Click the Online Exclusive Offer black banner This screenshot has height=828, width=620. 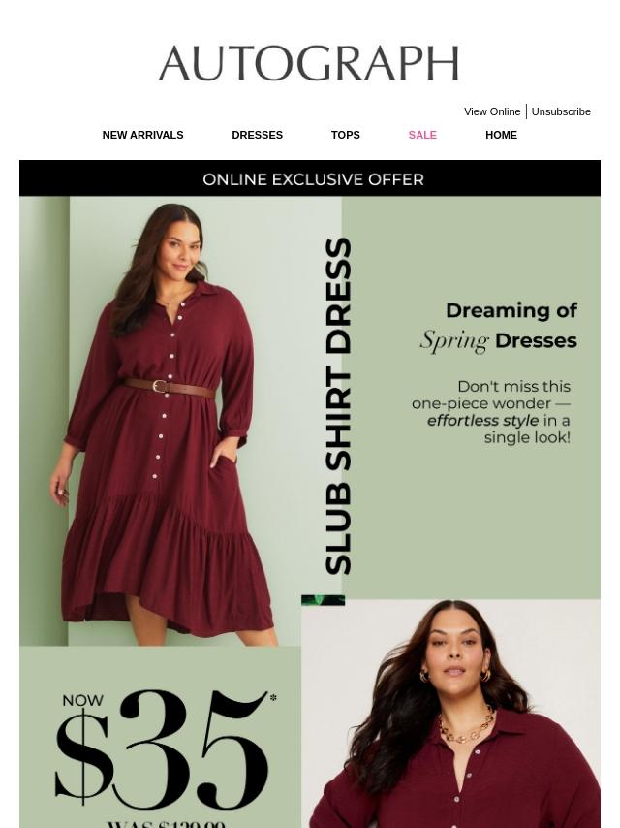pyautogui.click(x=310, y=179)
